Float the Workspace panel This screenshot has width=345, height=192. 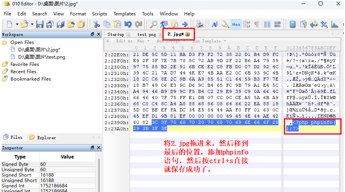pyautogui.click(x=92, y=34)
